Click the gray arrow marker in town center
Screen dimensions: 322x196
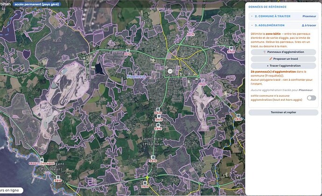coord(166,68)
